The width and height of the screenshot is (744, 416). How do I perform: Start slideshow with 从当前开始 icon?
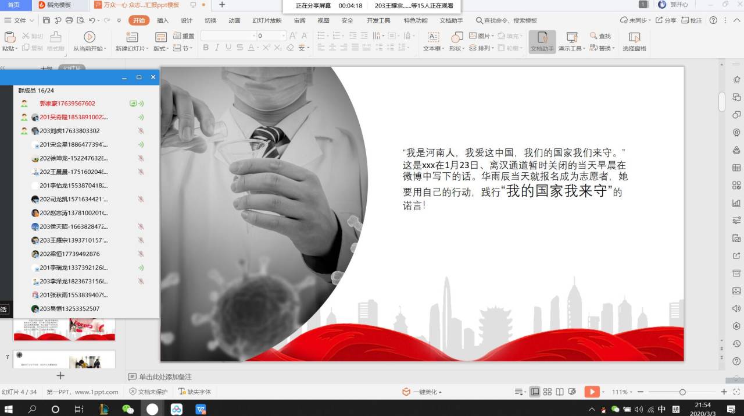(90, 37)
